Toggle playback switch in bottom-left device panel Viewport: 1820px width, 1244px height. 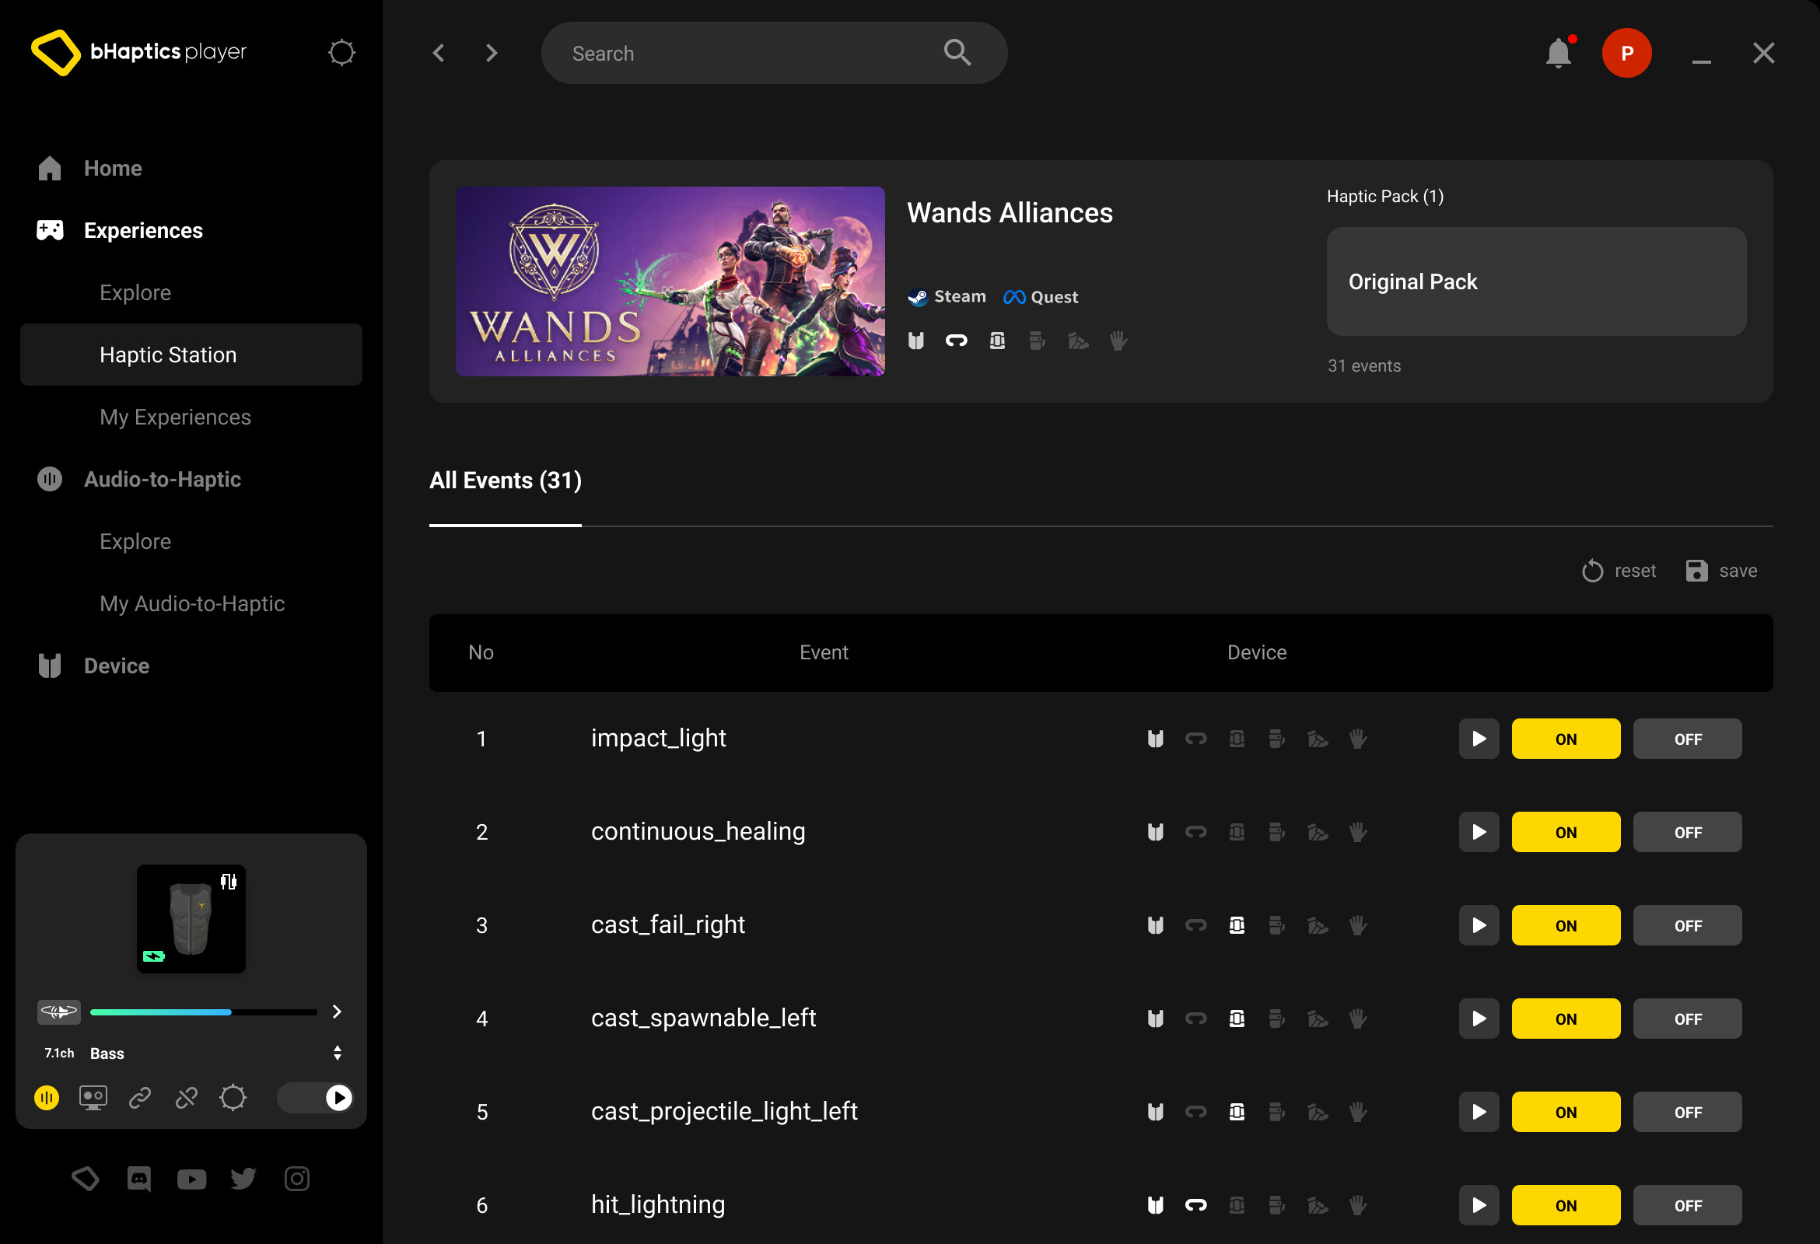(x=315, y=1098)
